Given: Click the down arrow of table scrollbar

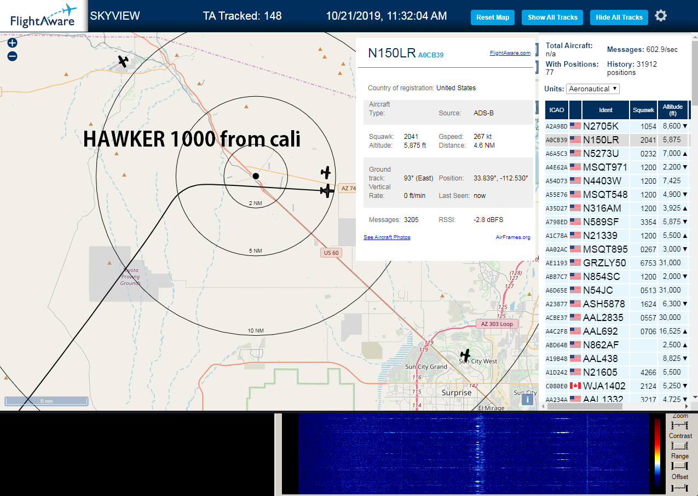Looking at the screenshot, I should coord(695,397).
